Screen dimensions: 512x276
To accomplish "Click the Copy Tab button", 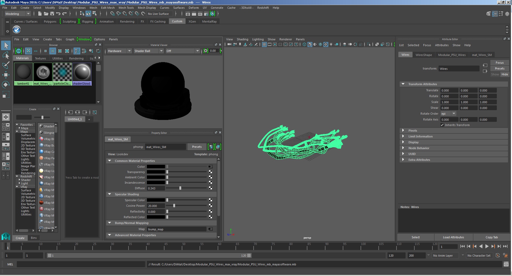I will [492, 237].
